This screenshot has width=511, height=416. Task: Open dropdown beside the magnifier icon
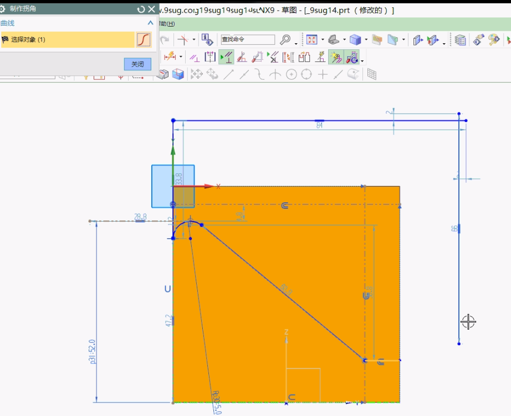296,43
